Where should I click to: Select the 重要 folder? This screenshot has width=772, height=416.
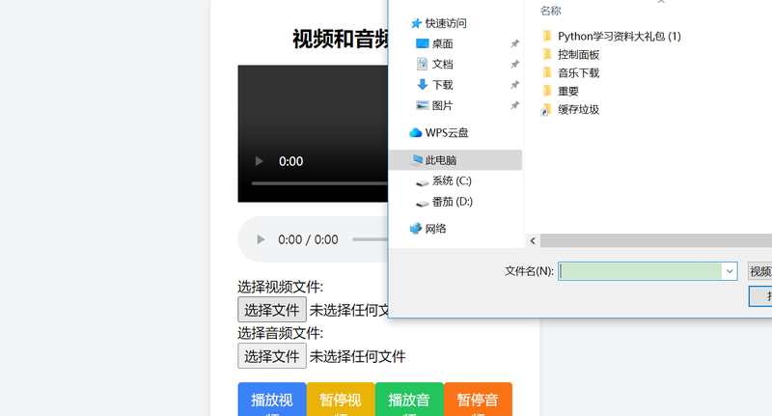pyautogui.click(x=568, y=91)
